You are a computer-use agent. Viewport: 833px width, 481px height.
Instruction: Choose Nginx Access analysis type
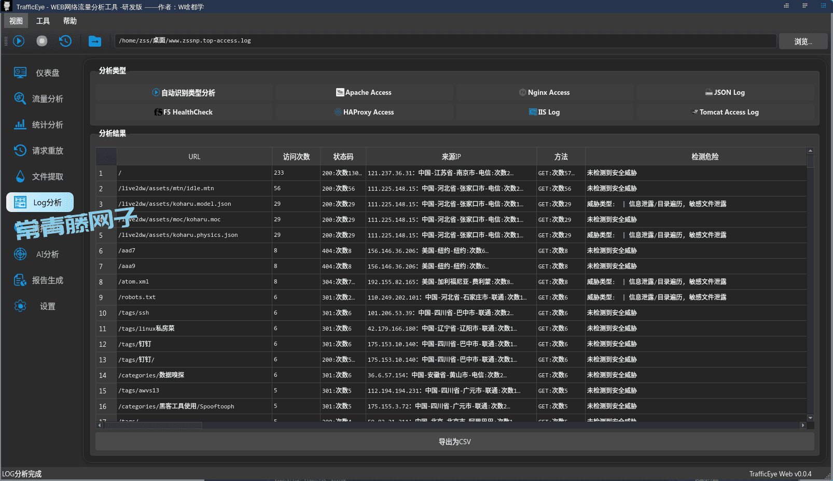[545, 92]
